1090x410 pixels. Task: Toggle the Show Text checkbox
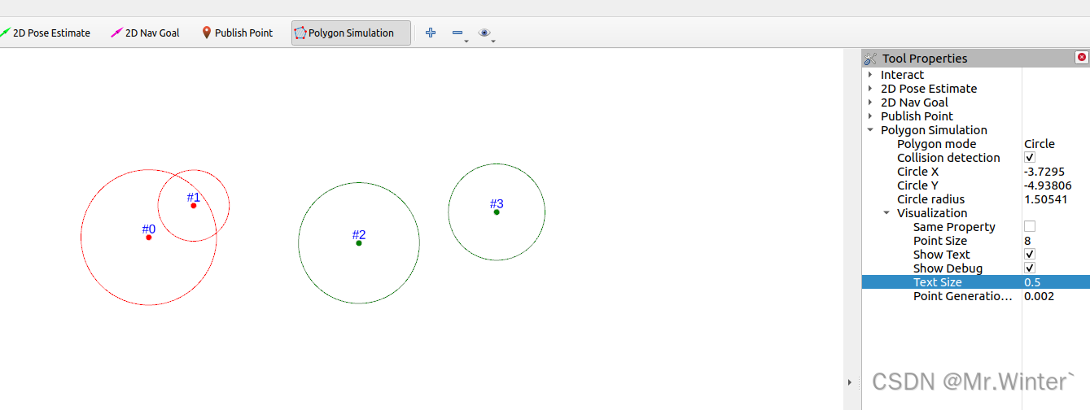click(1030, 255)
